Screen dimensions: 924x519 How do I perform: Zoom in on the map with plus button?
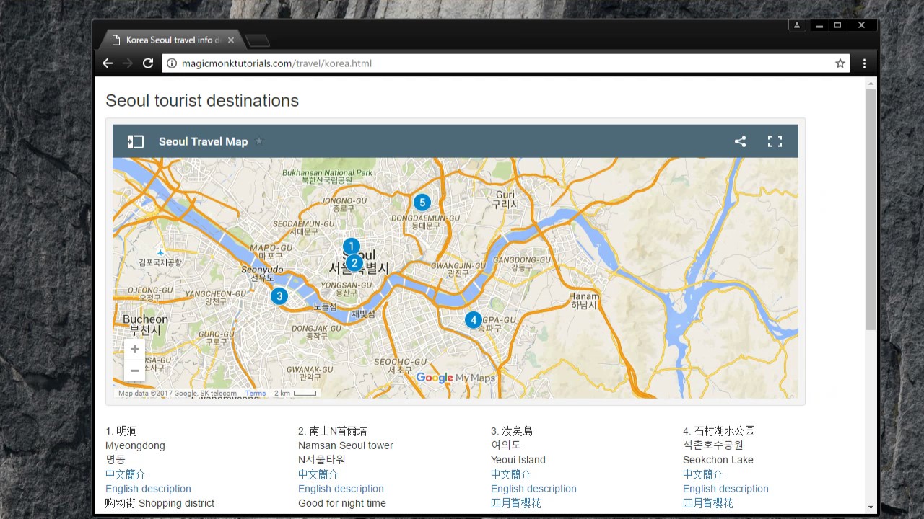pyautogui.click(x=134, y=350)
